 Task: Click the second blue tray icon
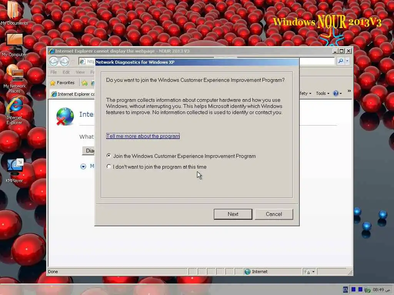[360, 290]
